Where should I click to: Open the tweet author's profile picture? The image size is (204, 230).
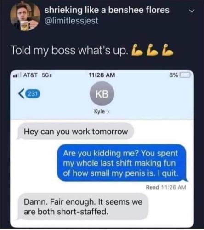25,16
